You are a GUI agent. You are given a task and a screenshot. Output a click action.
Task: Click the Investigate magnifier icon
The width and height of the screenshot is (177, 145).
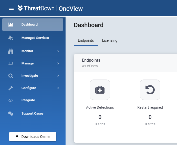[x=11, y=76]
